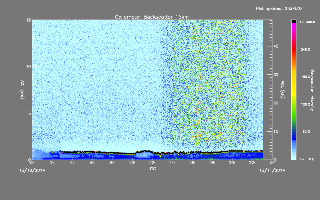Screen dimensions: 320x200
Task: Click the "<= 0.0" colorbar minimum label
Action: 307,159
